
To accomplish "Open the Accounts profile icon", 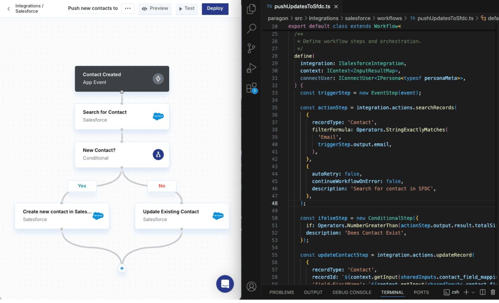I will pyautogui.click(x=251, y=286).
